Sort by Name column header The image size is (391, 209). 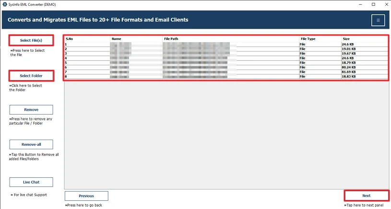point(136,39)
